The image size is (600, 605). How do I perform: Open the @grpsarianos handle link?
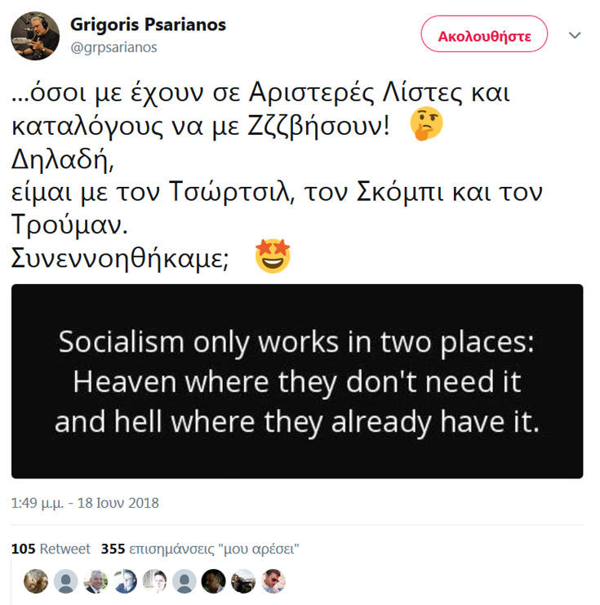click(113, 47)
